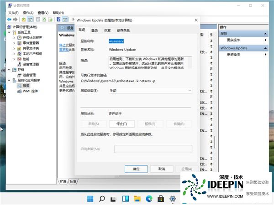Image resolution: width=274 pixels, height=205 pixels.
Task: Open the Properties toolbar icon
Action: tap(38, 20)
